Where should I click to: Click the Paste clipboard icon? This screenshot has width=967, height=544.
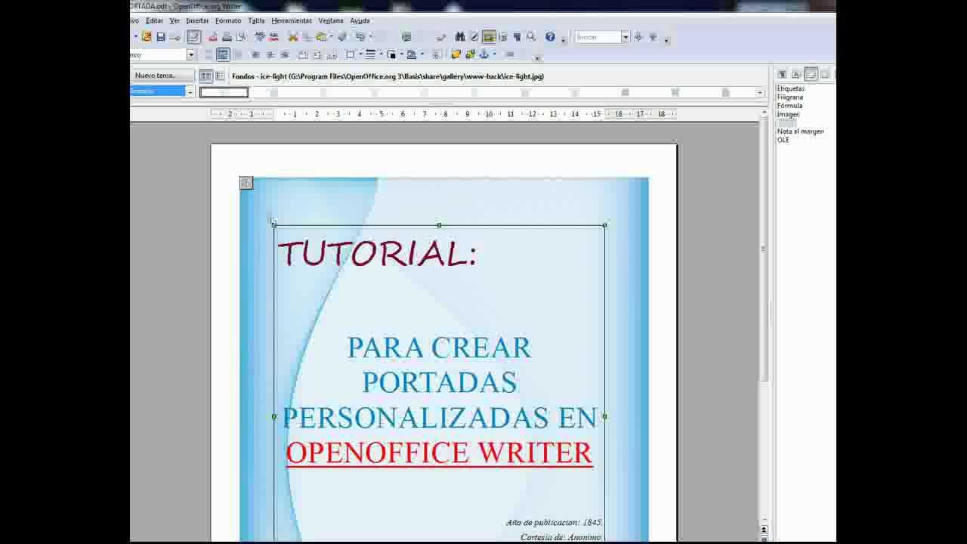[x=322, y=36]
